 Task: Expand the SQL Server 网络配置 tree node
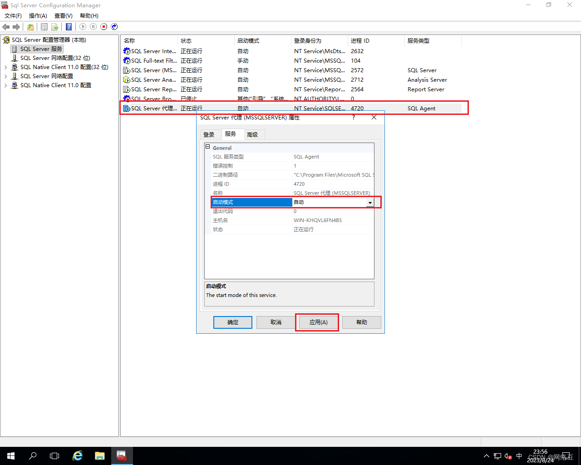pyautogui.click(x=6, y=76)
